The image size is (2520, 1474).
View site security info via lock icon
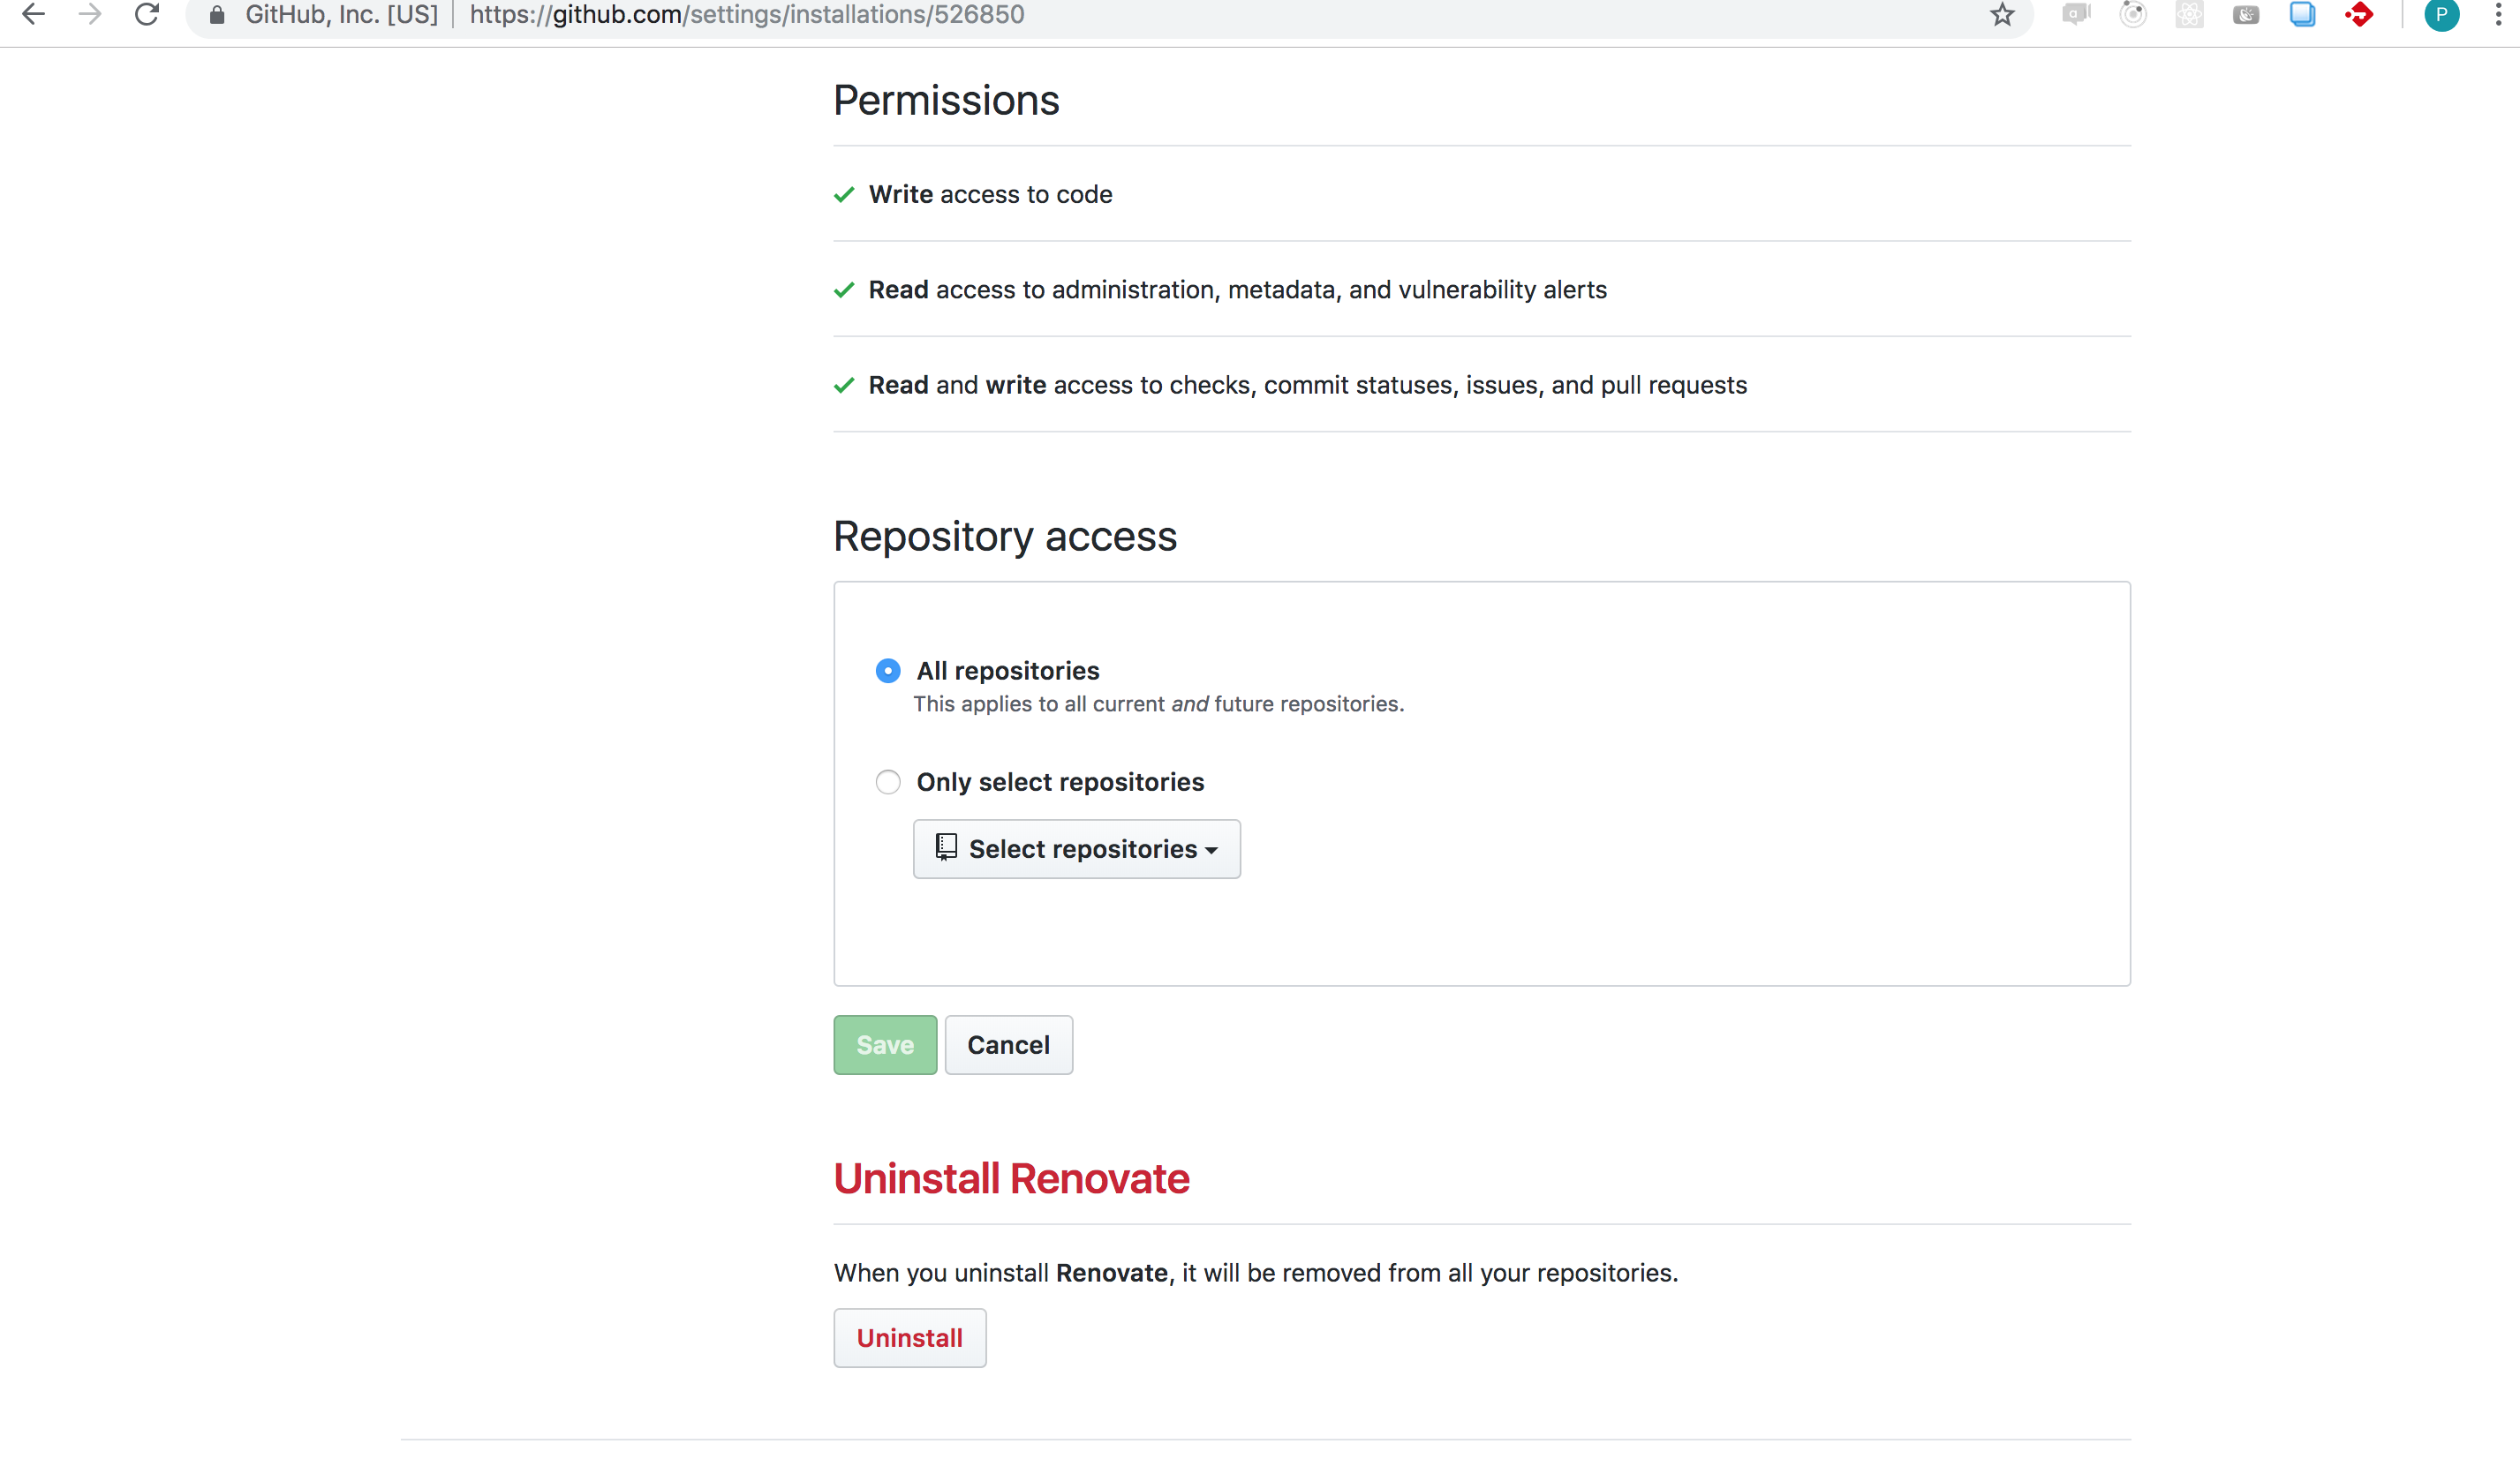point(217,14)
